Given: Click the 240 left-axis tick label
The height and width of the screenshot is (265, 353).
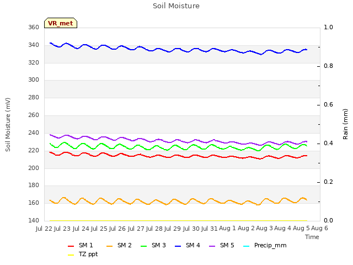Looking at the screenshot, I should tap(34, 133).
